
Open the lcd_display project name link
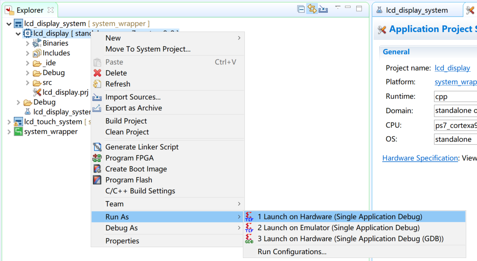click(452, 68)
